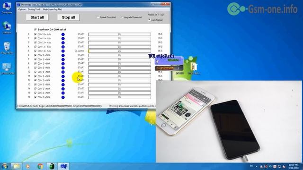Open the Option menu
303x170 pixels.
[22, 9]
